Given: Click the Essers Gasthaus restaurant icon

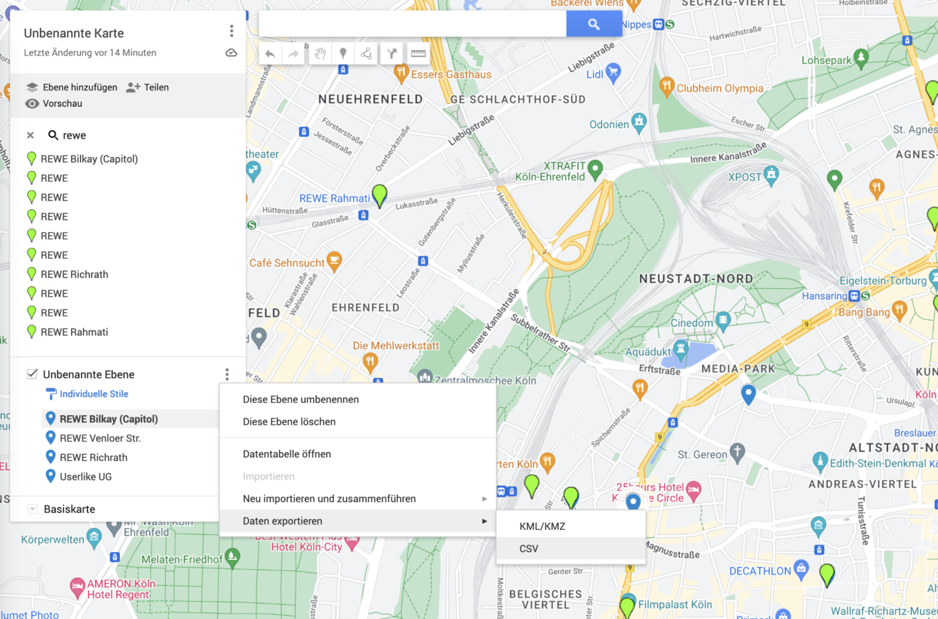Looking at the screenshot, I should [400, 73].
